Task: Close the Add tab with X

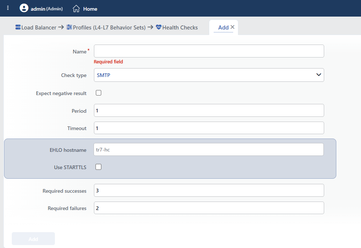Action: coord(232,27)
